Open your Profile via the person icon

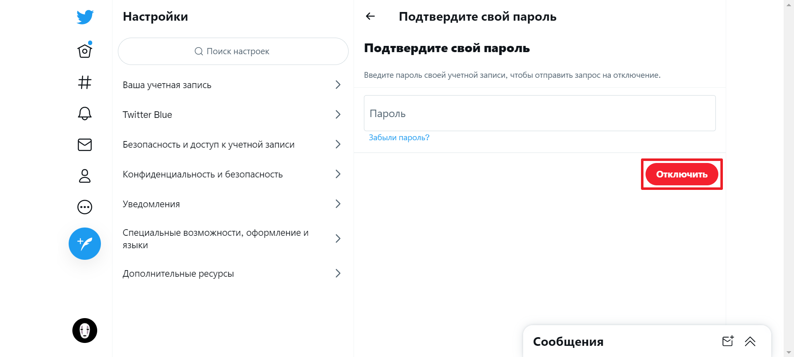(84, 176)
